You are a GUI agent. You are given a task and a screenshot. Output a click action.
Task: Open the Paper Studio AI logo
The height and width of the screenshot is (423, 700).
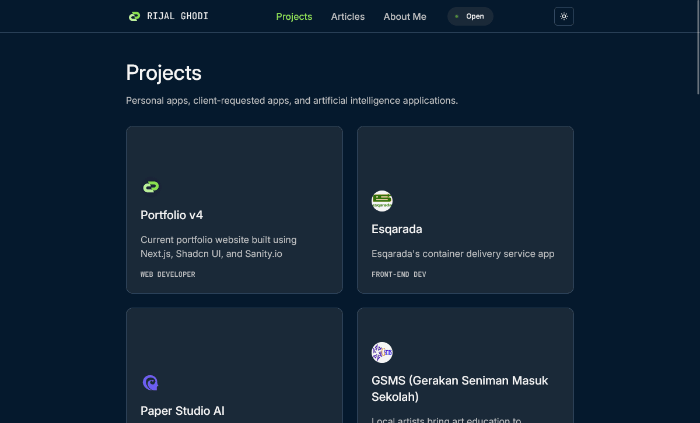tap(150, 383)
